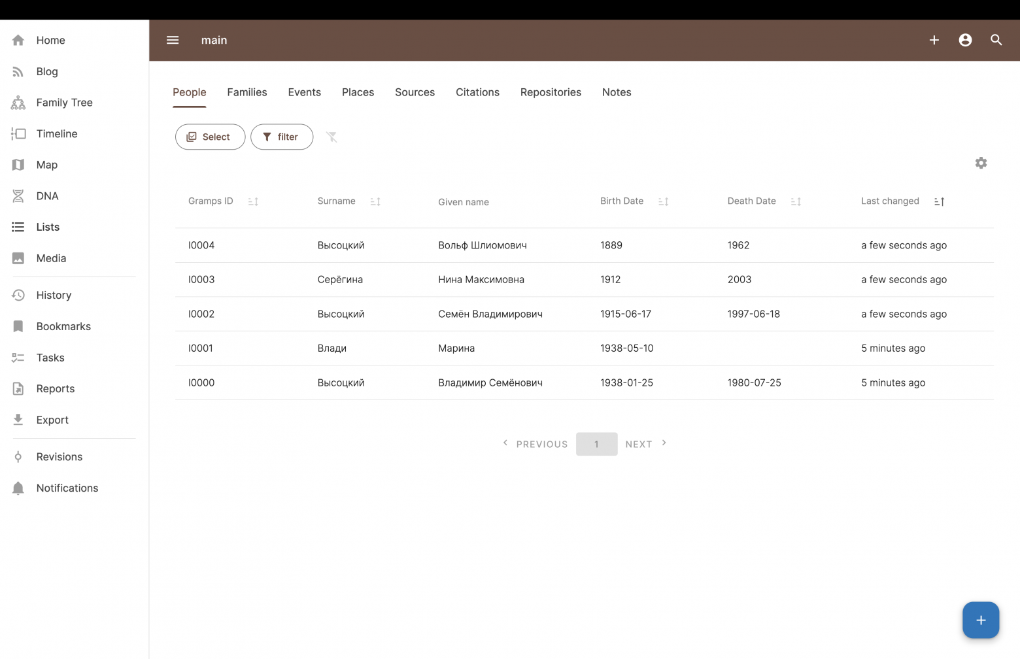
Task: Click the Select button
Action: 211,137
